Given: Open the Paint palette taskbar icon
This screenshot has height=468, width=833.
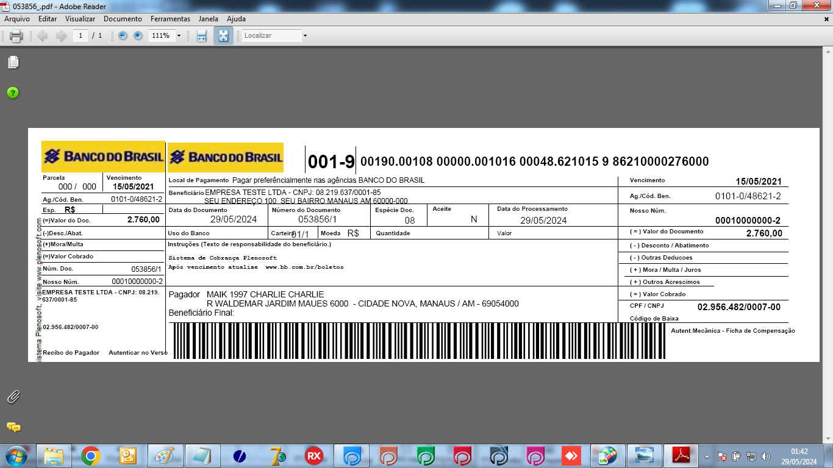Looking at the screenshot, I should pyautogui.click(x=165, y=455).
